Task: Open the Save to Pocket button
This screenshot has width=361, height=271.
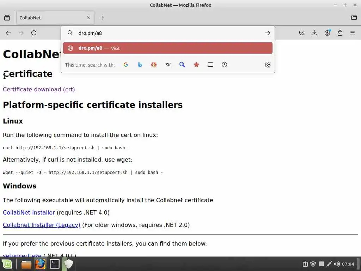Action: [302, 33]
